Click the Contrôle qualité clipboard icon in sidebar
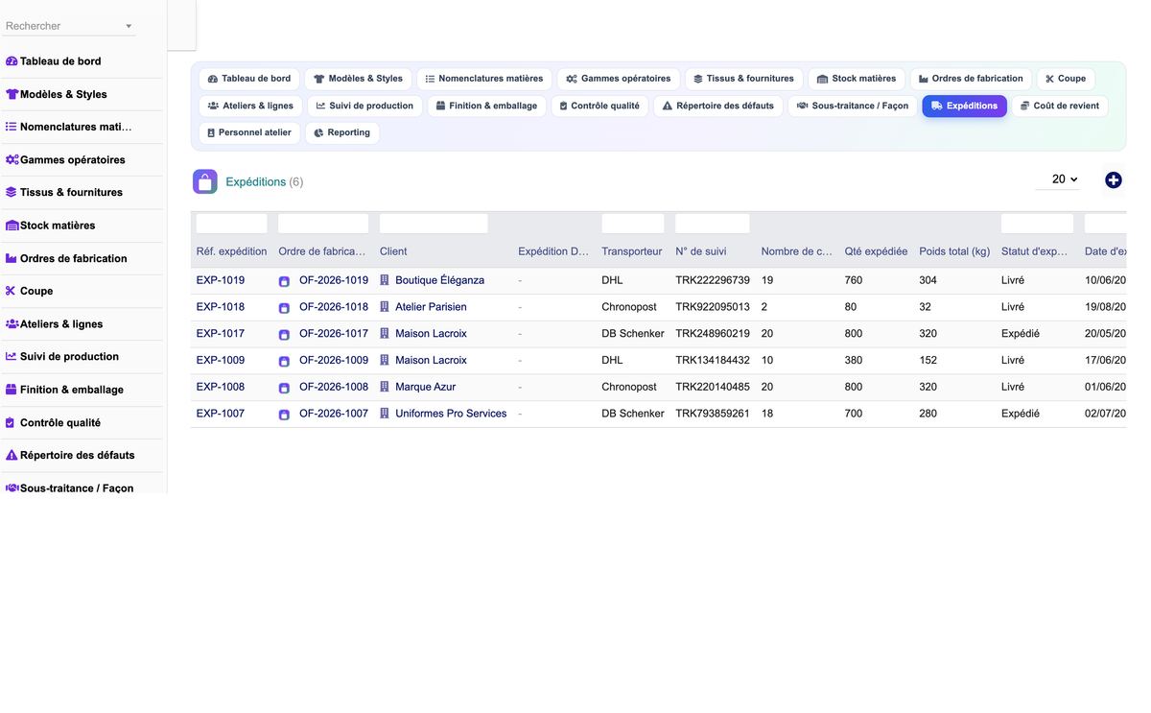The height and width of the screenshot is (713, 1151). pos(11,422)
